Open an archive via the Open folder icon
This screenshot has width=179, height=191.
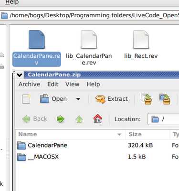coord(53,99)
